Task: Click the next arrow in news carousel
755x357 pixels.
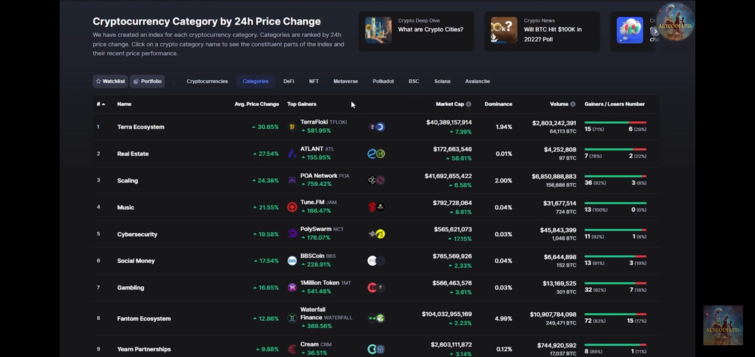Action: 655,31
